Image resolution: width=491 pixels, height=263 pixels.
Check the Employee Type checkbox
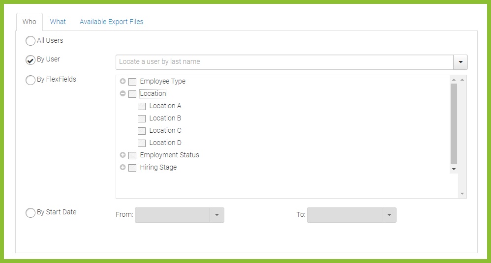click(x=132, y=82)
